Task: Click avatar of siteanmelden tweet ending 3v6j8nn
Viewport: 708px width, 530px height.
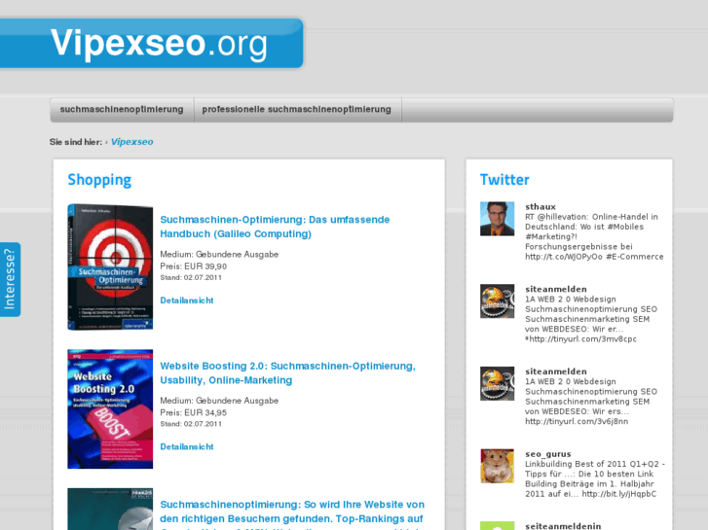Action: [x=497, y=383]
